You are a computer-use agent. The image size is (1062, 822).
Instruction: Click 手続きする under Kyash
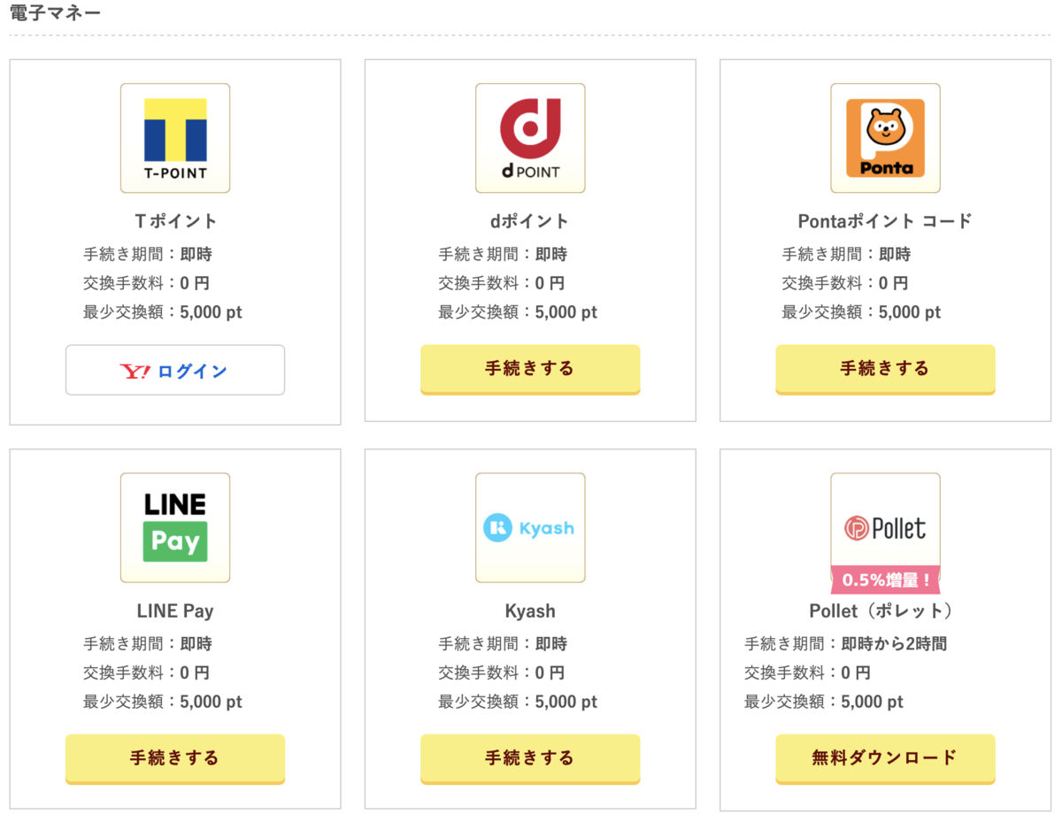[x=530, y=759]
